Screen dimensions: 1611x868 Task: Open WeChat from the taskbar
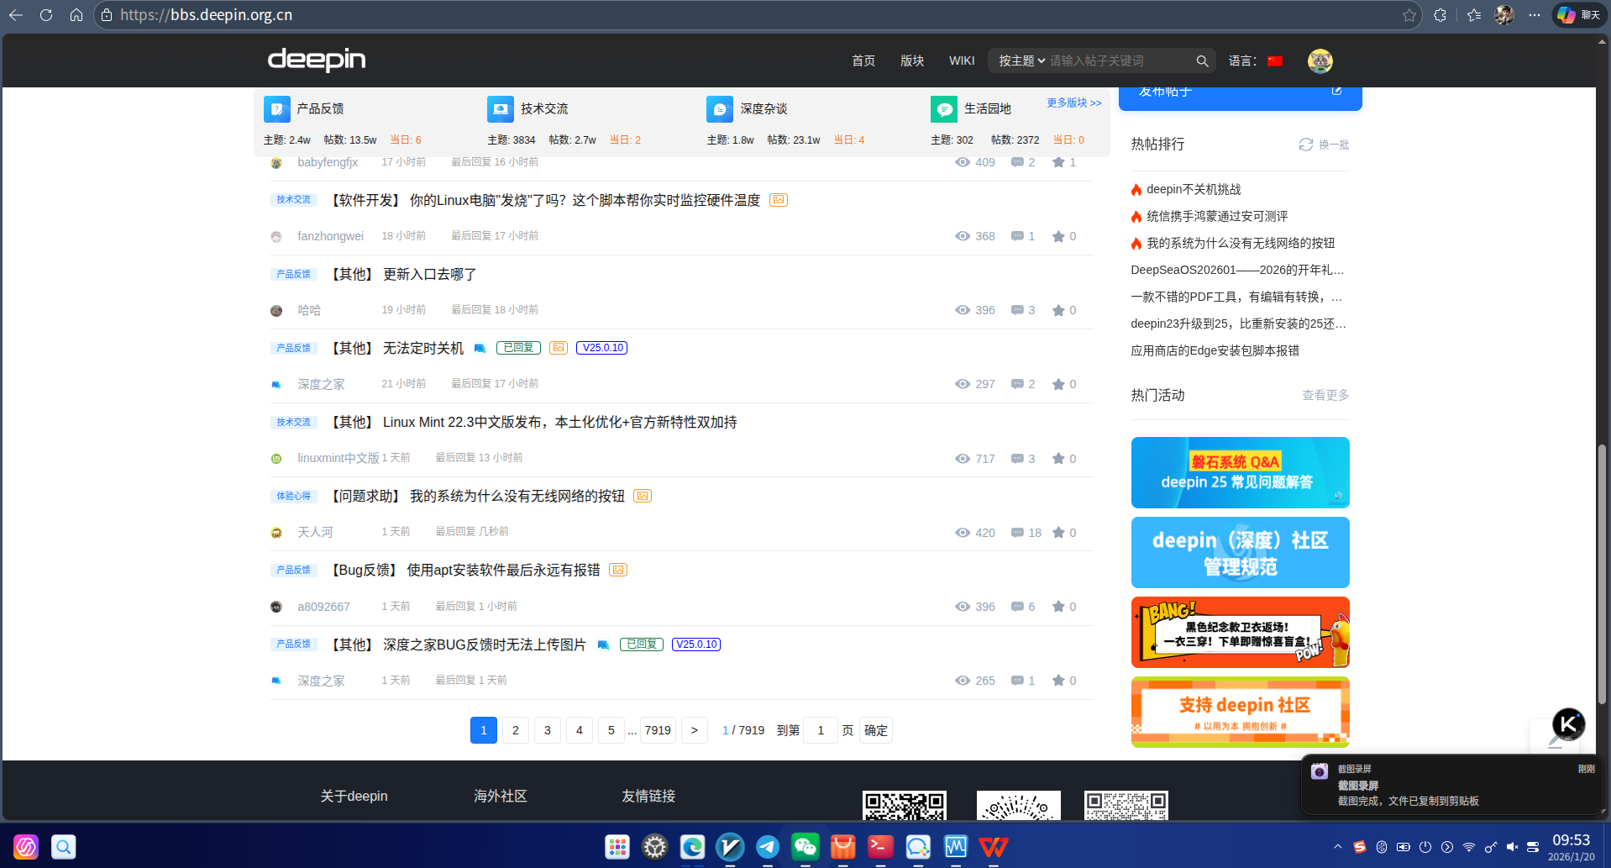pos(805,846)
